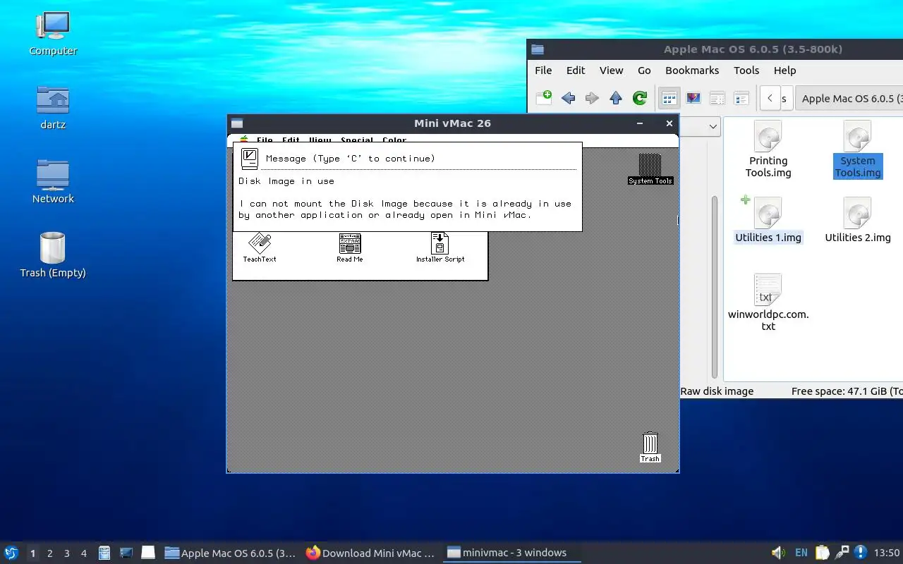903x564 pixels.
Task: Open clipboard manager tray icon
Action: pyautogui.click(x=822, y=553)
